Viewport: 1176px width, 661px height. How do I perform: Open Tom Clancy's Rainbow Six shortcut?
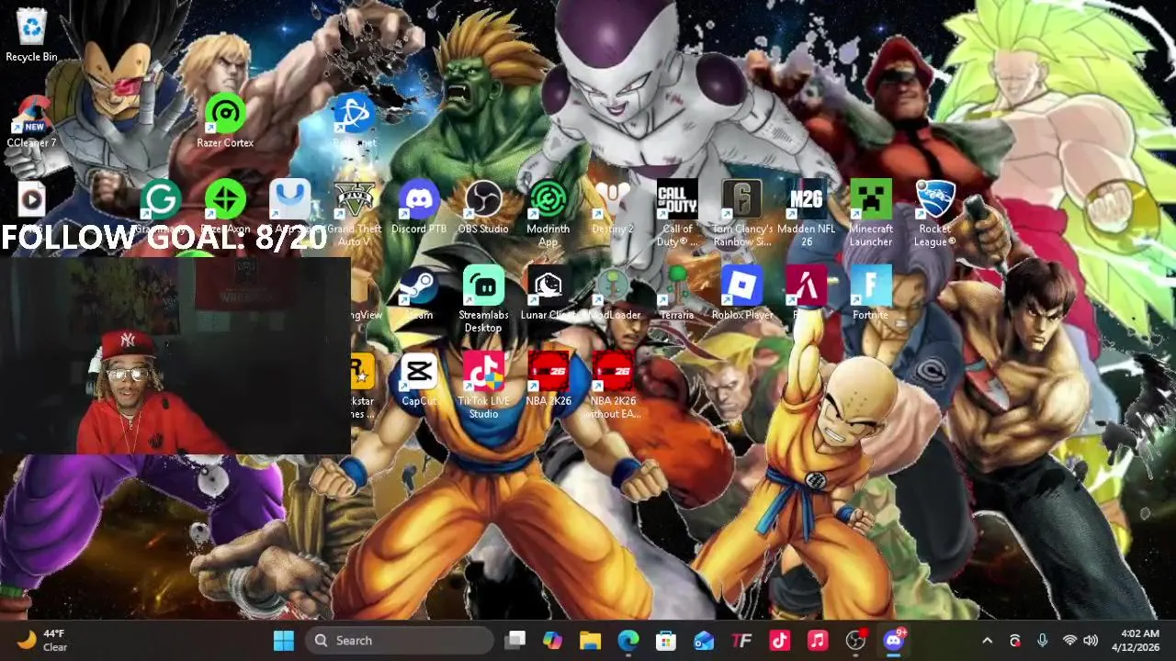[741, 213]
